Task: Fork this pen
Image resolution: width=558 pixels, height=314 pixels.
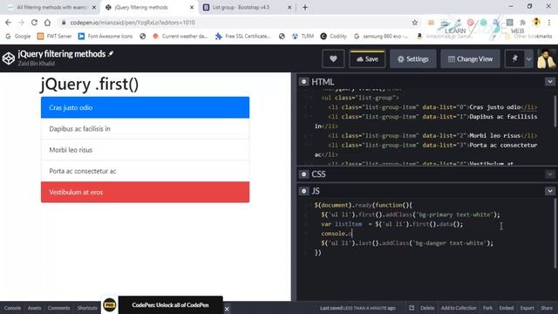Action: tap(487, 308)
